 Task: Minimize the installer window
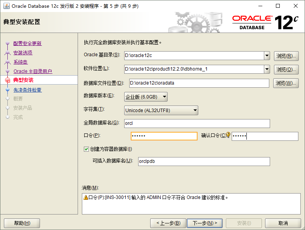[x=260, y=6]
